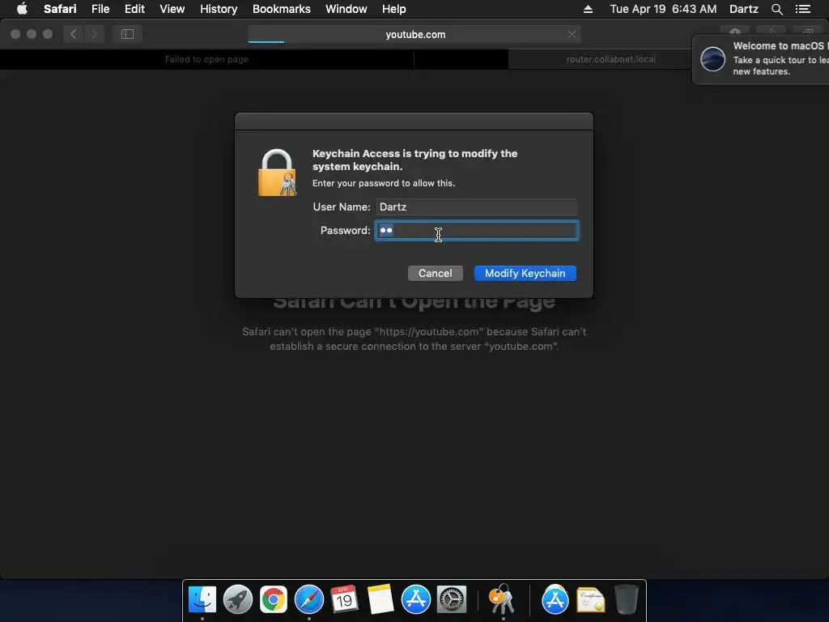Open System Preferences gear in the Dock
Screen dimensions: 829x622
[x=452, y=600]
